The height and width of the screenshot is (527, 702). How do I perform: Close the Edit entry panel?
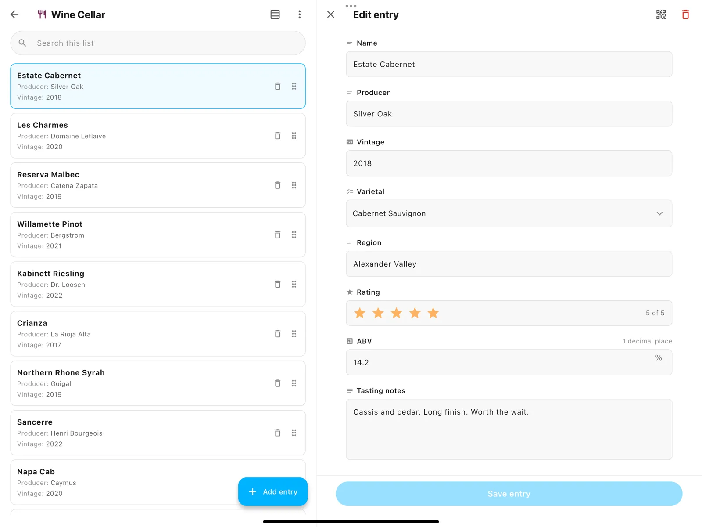[x=331, y=14]
